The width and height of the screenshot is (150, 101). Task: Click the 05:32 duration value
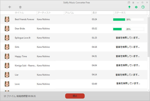94,28
